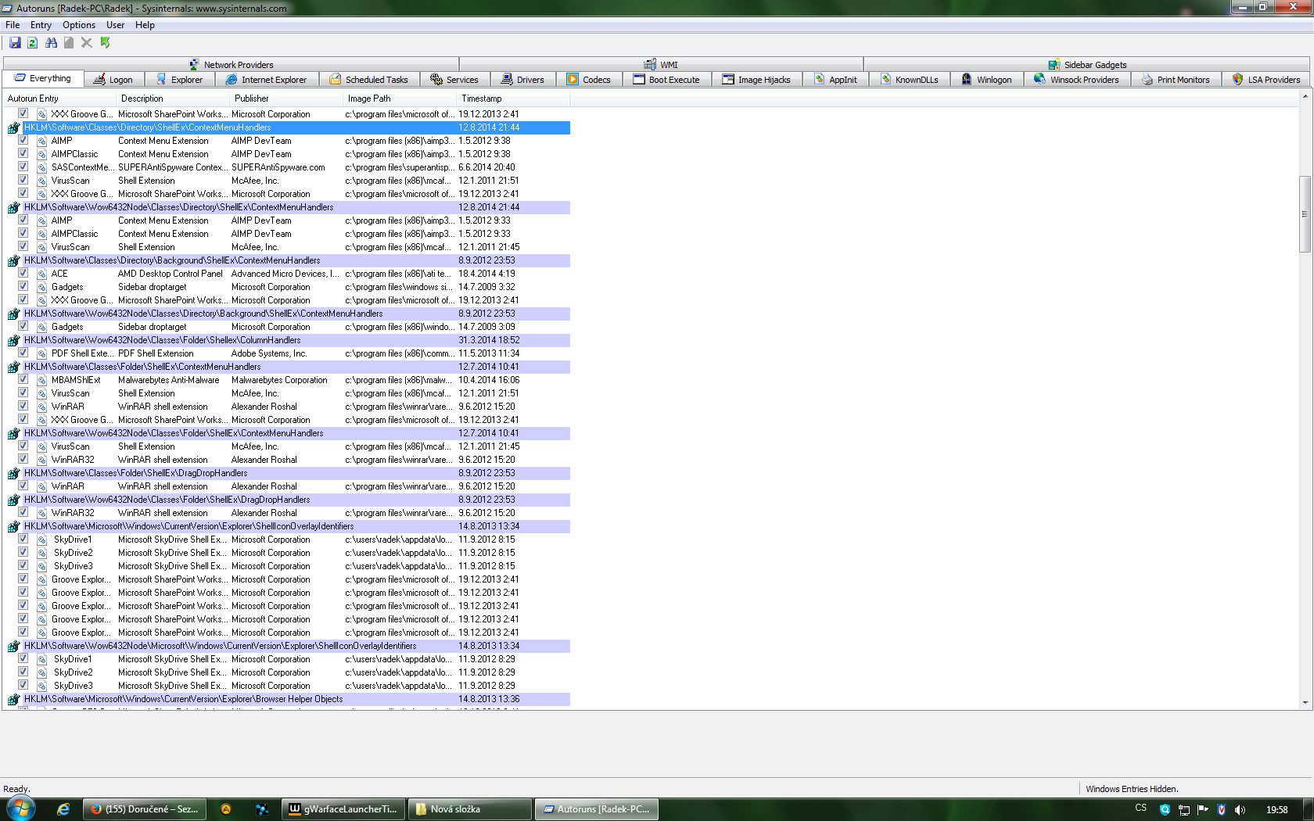Click the file icon beside WinRAR32 in Folder DragDropHandlers
1314x821 pixels.
[41, 513]
